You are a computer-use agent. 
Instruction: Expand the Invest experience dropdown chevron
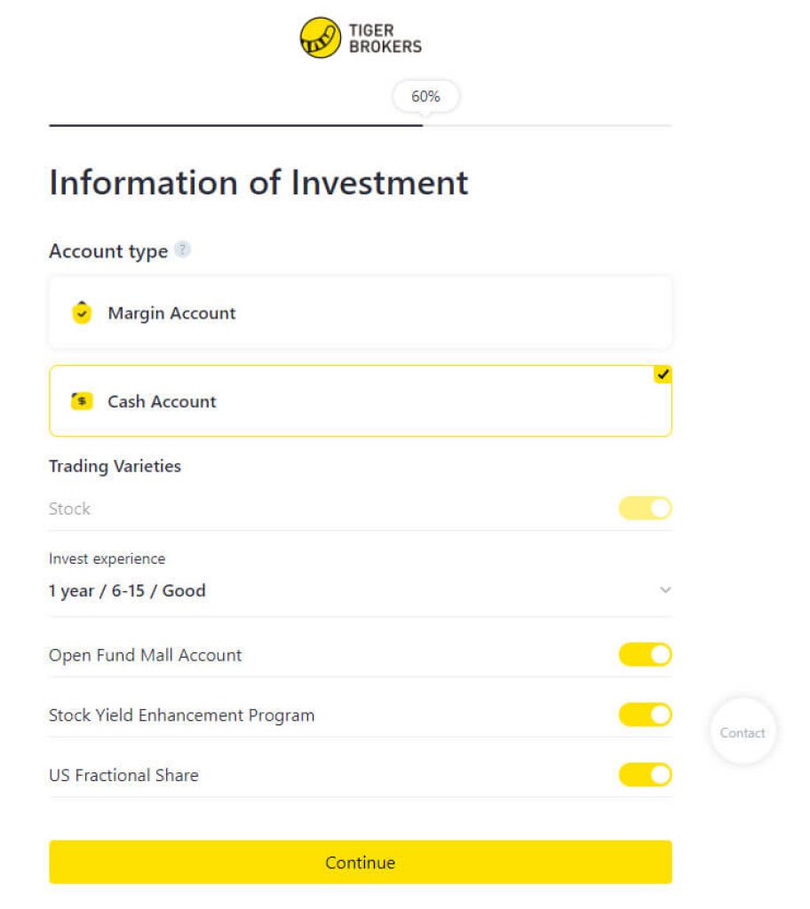point(665,590)
